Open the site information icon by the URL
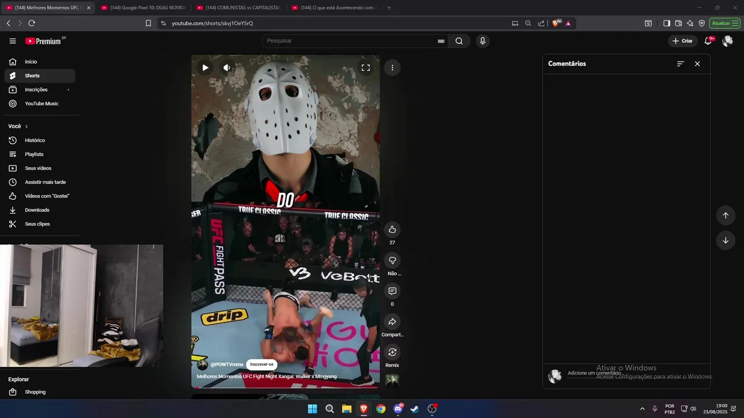744x418 pixels. 163,23
